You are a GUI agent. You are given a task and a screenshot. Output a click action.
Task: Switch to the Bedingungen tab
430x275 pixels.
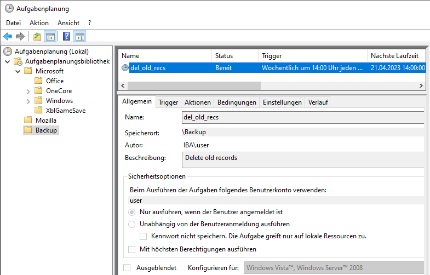237,102
